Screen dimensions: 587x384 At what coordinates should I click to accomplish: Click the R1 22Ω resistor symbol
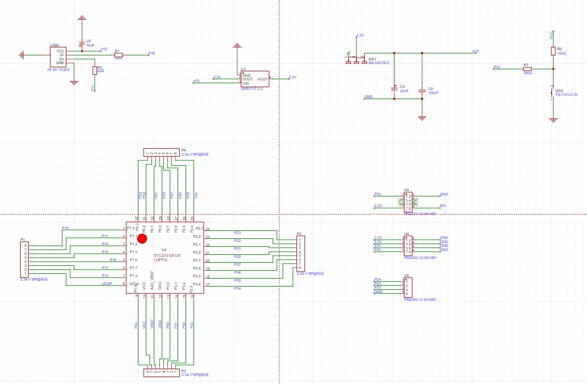point(118,55)
